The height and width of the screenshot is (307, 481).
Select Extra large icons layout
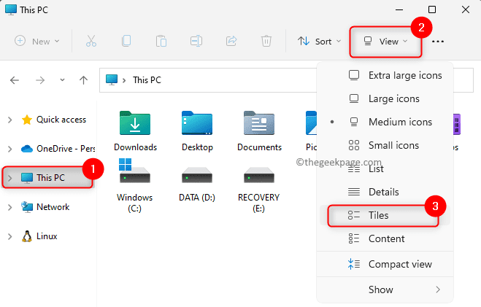[x=400, y=75]
